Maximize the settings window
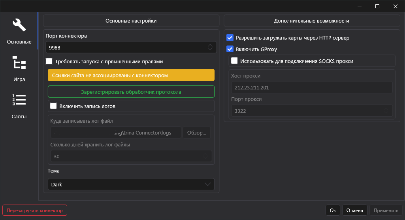Screen dimensions: 405x220 [x=377, y=6]
